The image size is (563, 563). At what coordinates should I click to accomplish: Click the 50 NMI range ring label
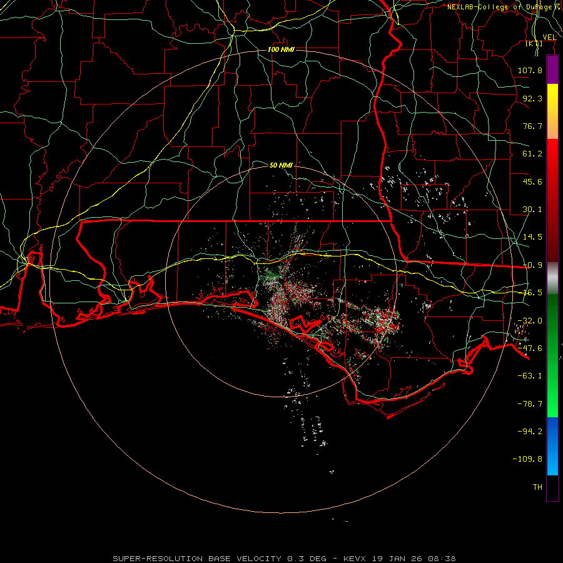click(281, 165)
